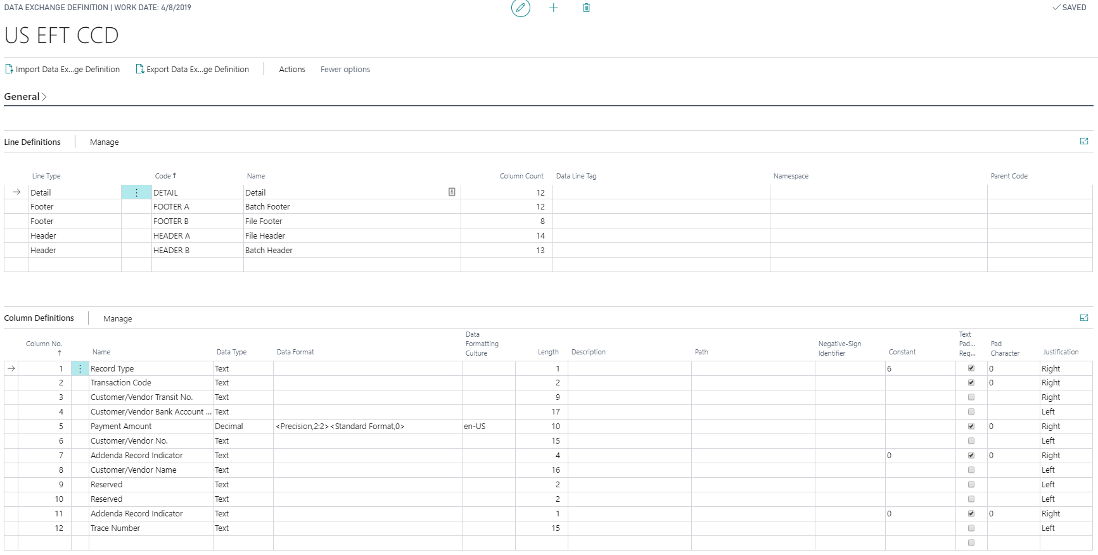Click the en-US culture cell
The image size is (1098, 555).
(x=488, y=427)
